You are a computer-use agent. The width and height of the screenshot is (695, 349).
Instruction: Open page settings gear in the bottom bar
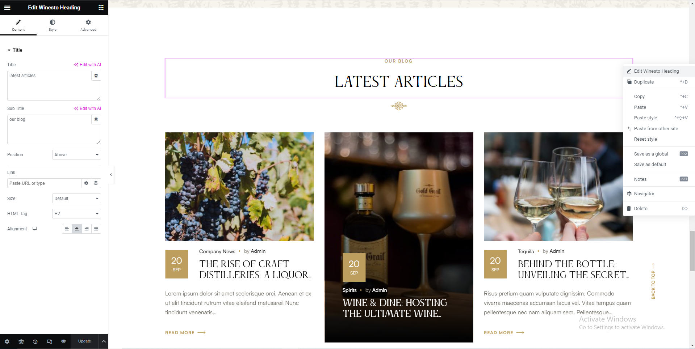pos(7,341)
